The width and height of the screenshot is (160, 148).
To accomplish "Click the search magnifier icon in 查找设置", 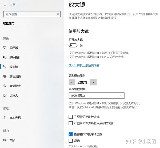I will coord(58,14).
